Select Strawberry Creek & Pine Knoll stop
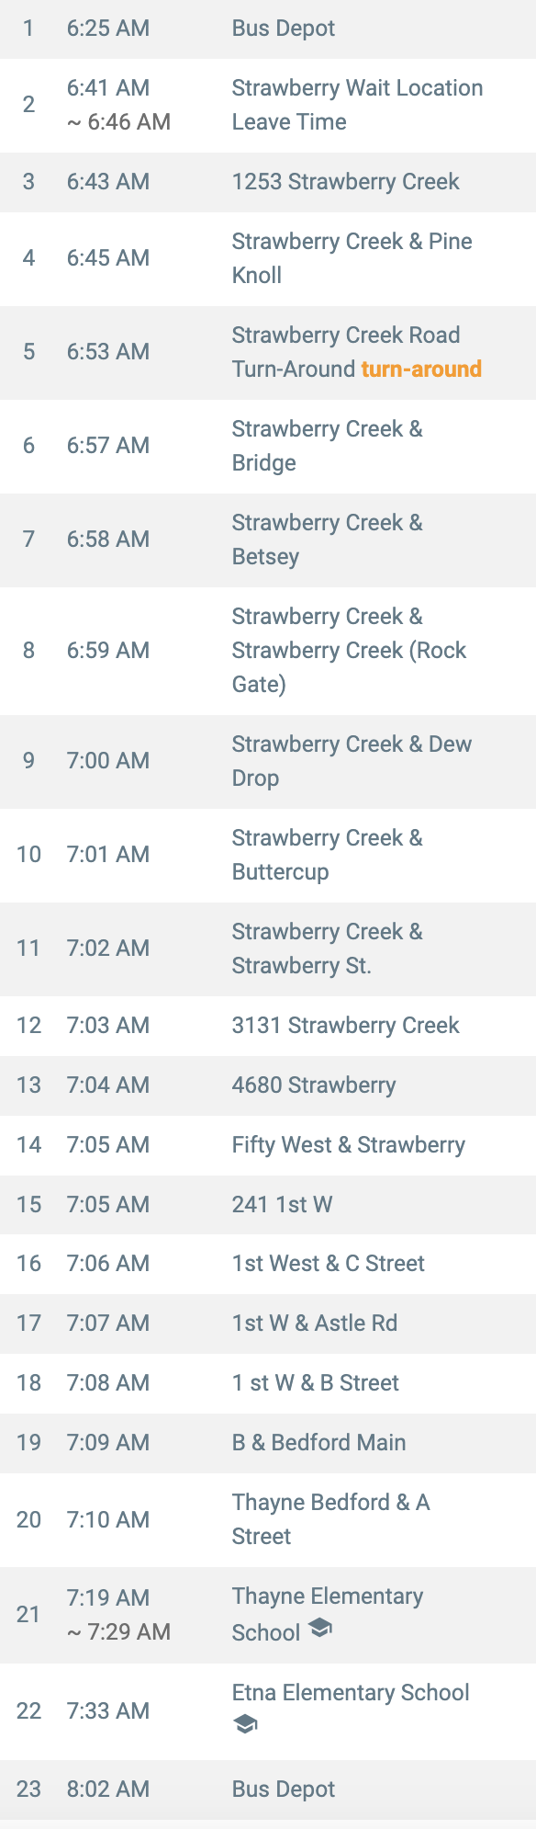 coord(268,258)
